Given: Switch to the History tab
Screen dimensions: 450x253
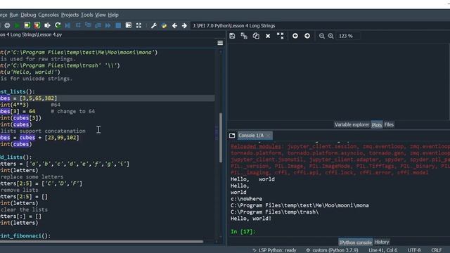Looking at the screenshot, I should pos(382,242).
